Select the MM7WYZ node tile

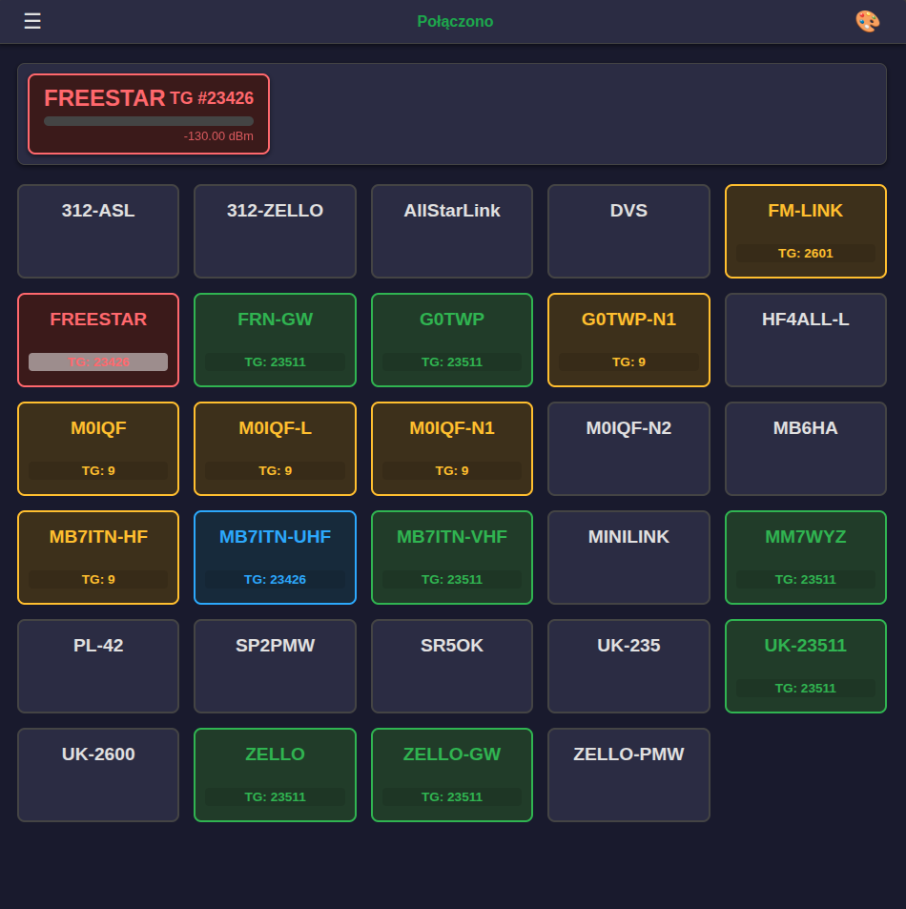[x=806, y=557]
